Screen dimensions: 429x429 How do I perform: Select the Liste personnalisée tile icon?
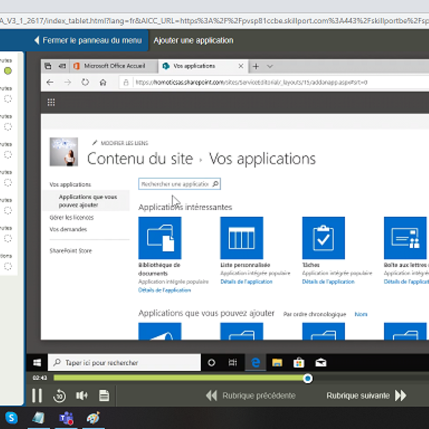[x=242, y=238]
